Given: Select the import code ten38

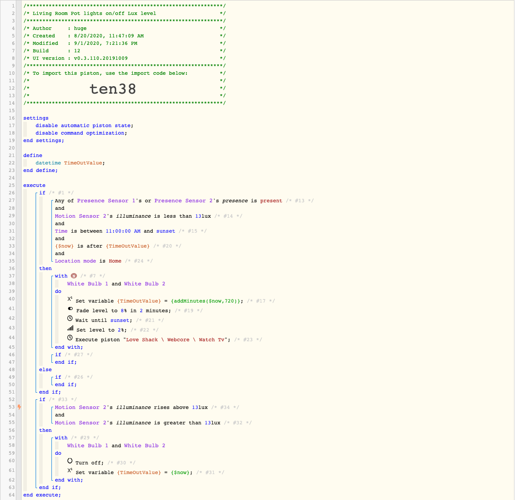Looking at the screenshot, I should tap(113, 89).
